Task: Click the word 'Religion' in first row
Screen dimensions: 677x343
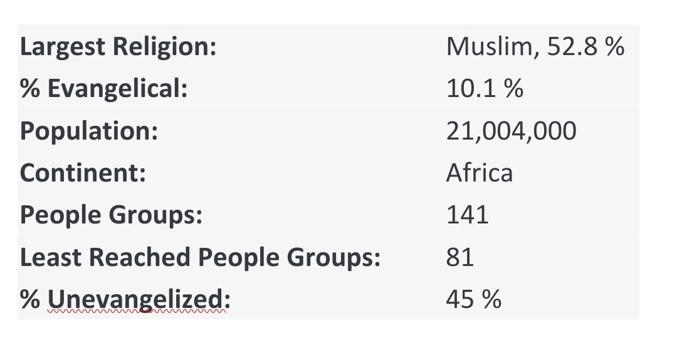Action: point(164,47)
